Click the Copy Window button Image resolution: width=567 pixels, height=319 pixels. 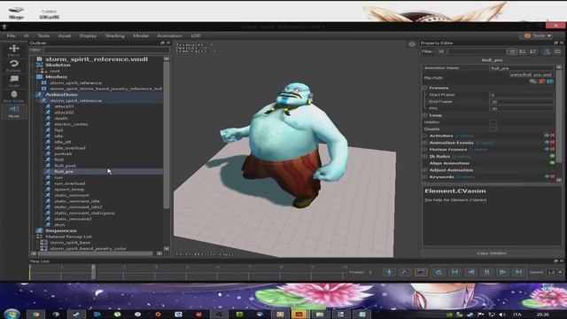pos(492,253)
